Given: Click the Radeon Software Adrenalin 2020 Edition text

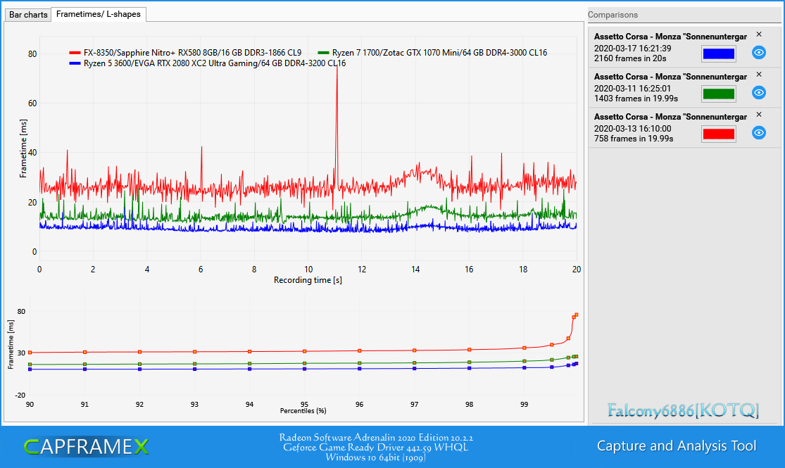Looking at the screenshot, I should [376, 438].
